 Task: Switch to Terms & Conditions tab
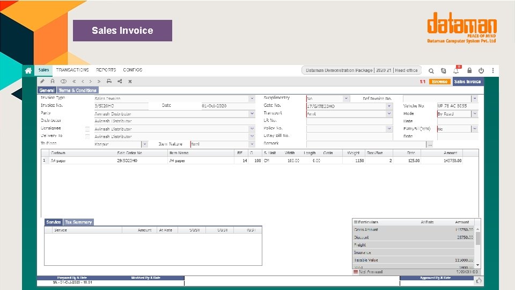(x=77, y=90)
